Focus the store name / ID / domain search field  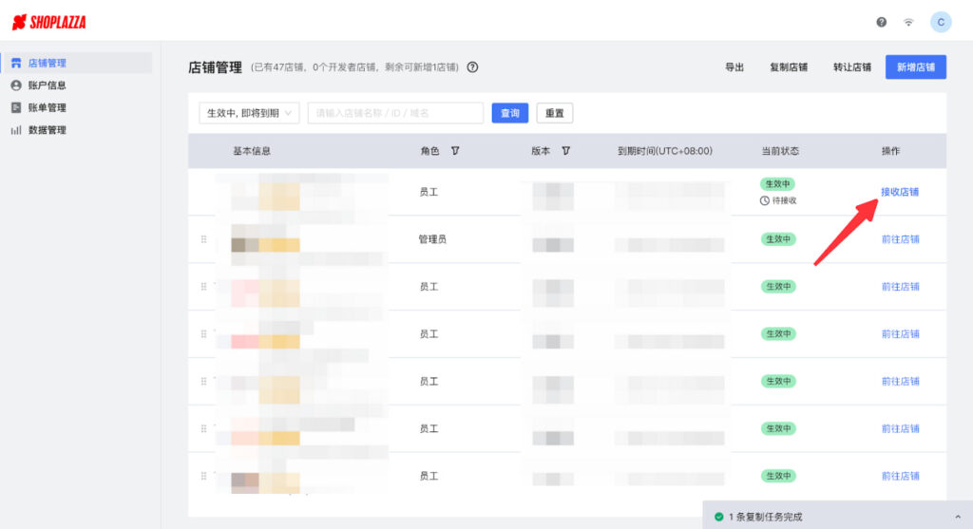(395, 113)
